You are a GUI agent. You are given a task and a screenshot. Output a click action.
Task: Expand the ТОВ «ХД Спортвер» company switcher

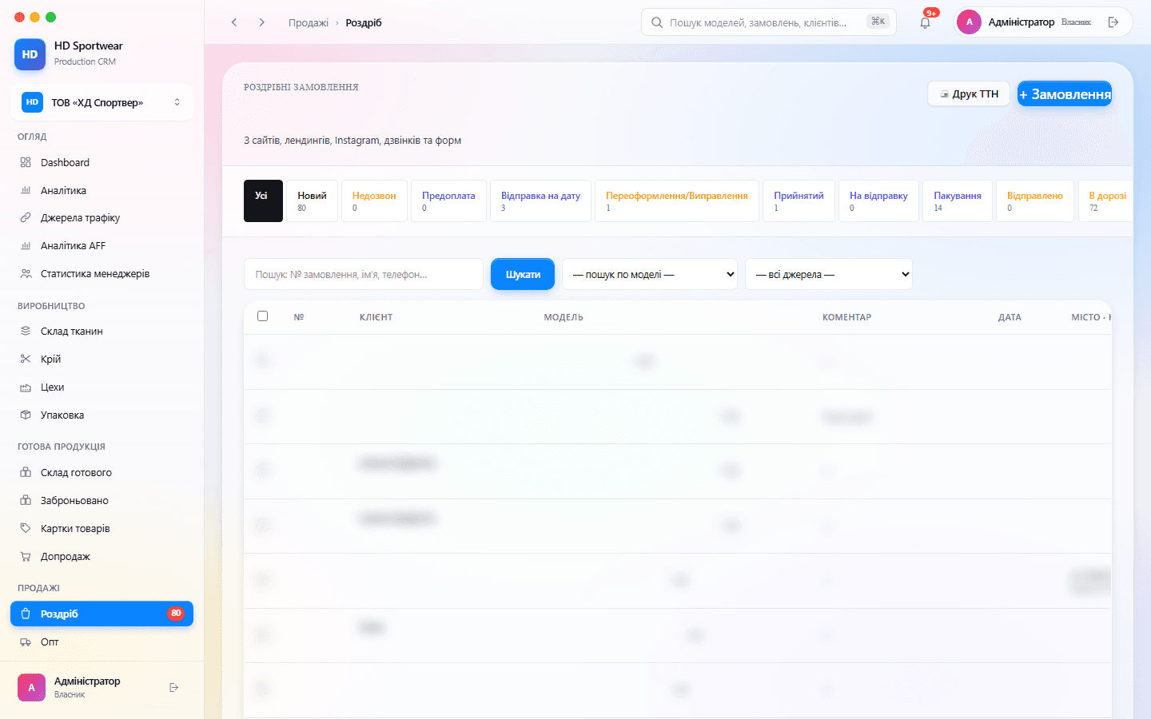[x=102, y=102]
